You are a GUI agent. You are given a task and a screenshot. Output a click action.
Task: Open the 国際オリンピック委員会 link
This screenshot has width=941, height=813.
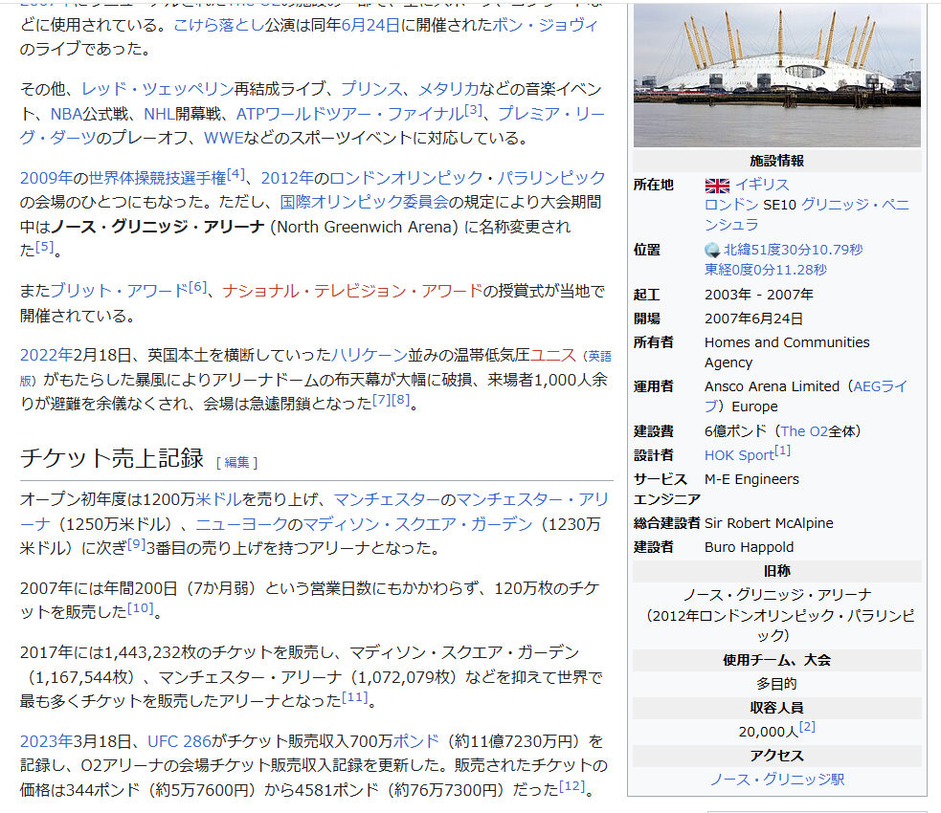(364, 202)
